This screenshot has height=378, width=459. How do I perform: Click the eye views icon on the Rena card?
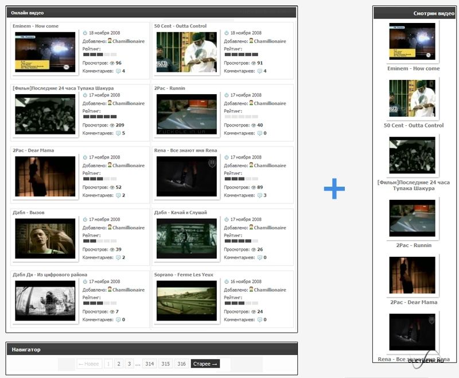[254, 187]
